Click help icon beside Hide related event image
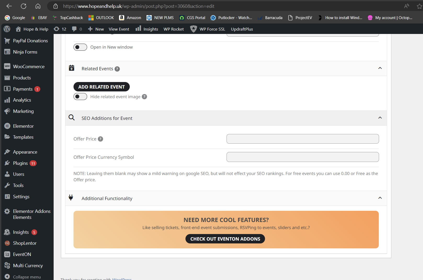This screenshot has width=423, height=280. [144, 97]
